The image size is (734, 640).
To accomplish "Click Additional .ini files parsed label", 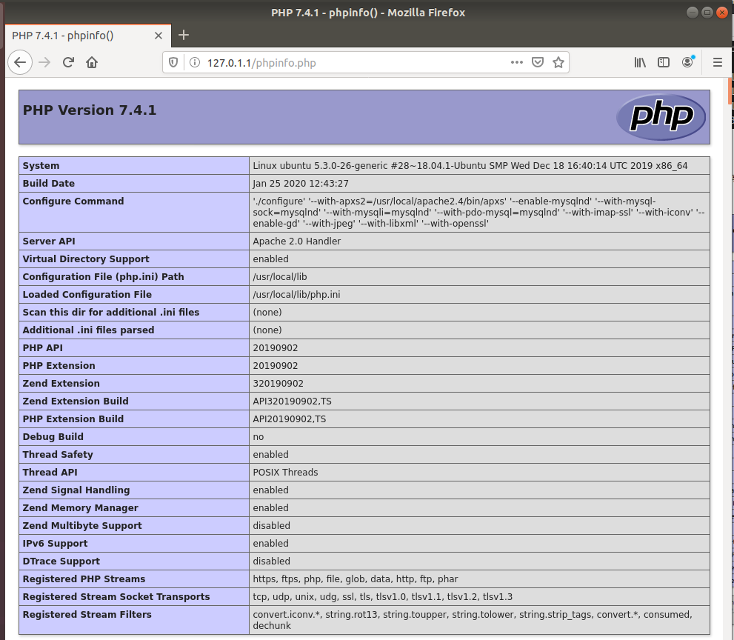I will 88,330.
